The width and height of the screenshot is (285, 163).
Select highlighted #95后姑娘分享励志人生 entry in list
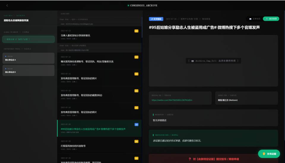click(99, 128)
